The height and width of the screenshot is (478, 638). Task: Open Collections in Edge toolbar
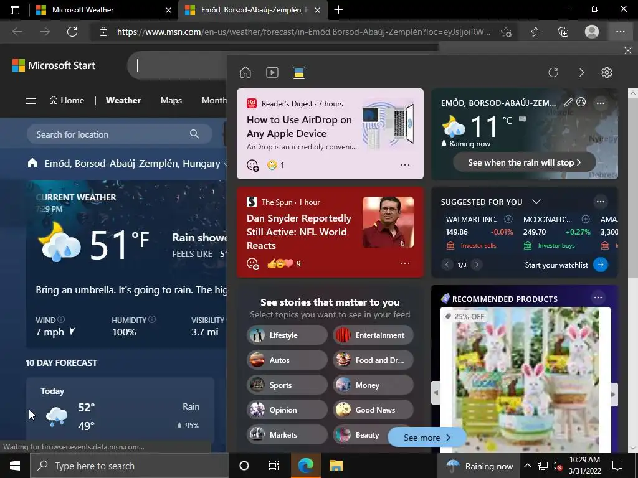(x=563, y=32)
